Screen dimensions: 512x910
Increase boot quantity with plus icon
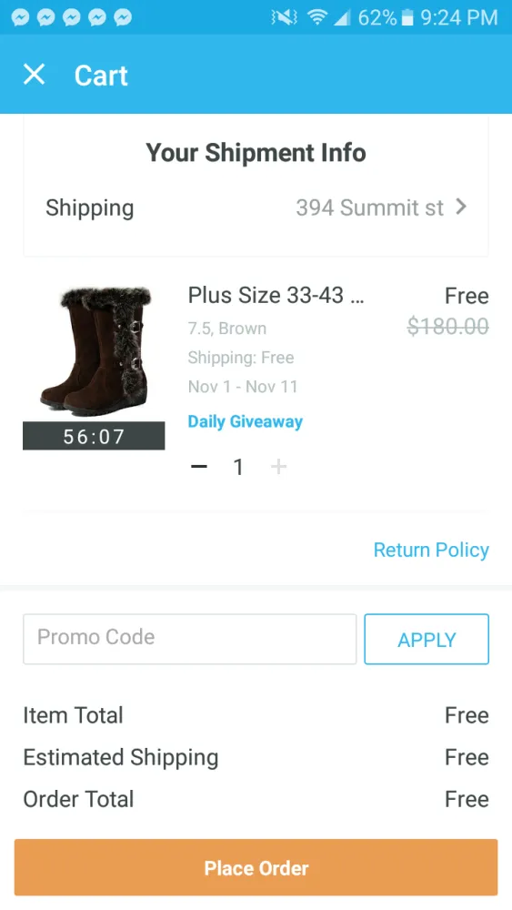(x=279, y=466)
